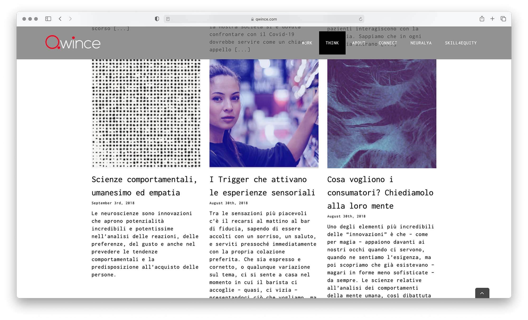This screenshot has width=528, height=320.
Task: Toggle the Safari sidebar button
Action: [x=48, y=19]
